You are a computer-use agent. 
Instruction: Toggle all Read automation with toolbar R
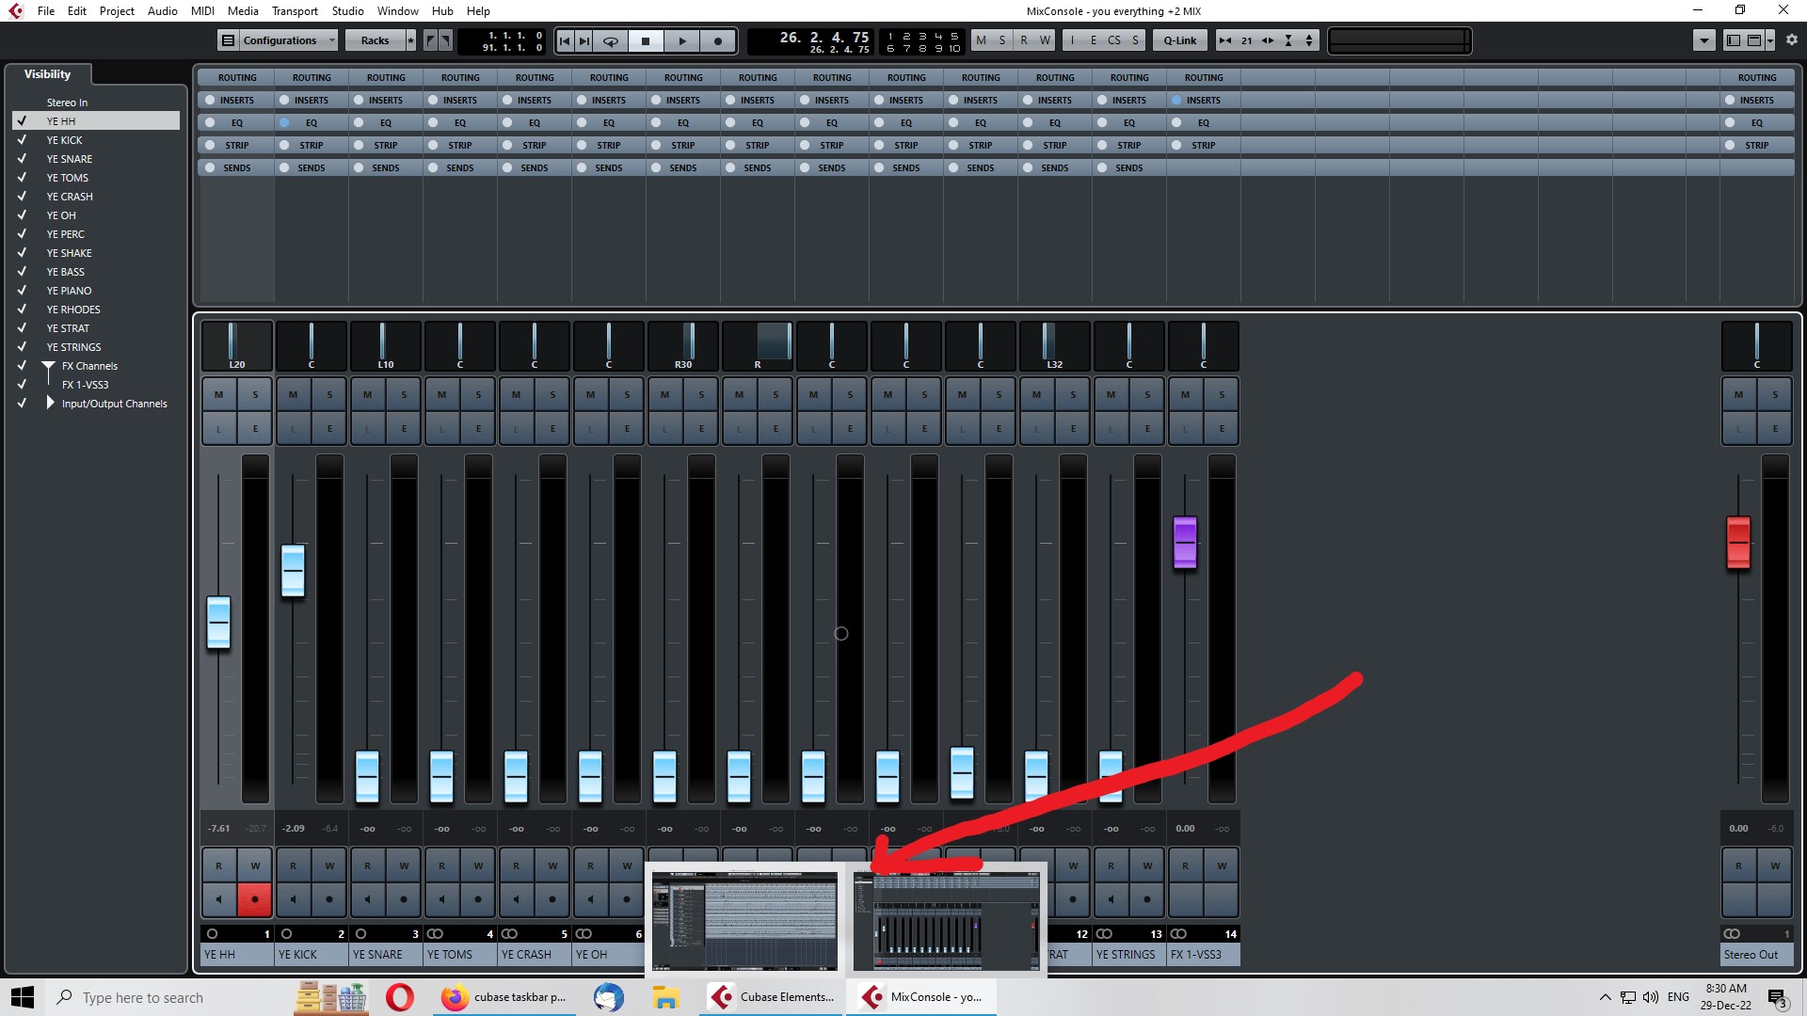click(1024, 40)
